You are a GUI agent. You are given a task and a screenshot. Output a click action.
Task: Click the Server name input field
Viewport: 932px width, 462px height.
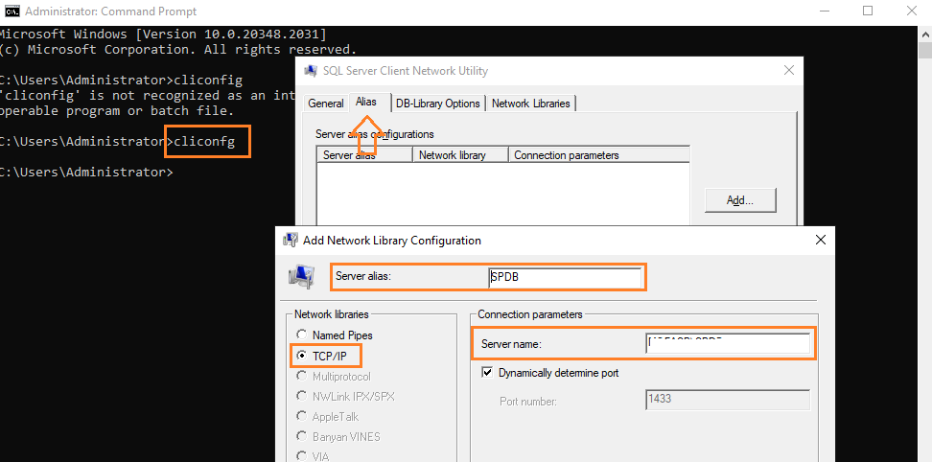[728, 344]
